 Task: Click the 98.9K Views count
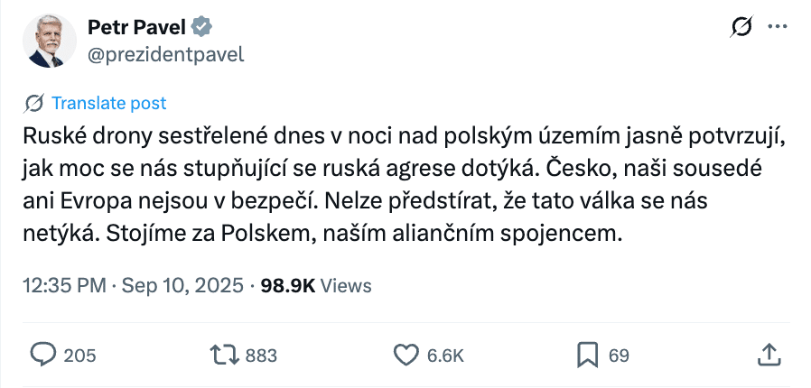(x=315, y=286)
